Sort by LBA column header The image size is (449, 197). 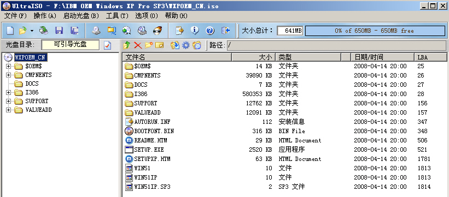(431, 57)
